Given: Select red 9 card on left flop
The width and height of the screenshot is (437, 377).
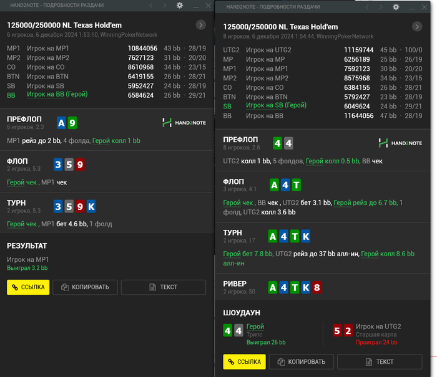Looking at the screenshot, I should click(x=80, y=165).
